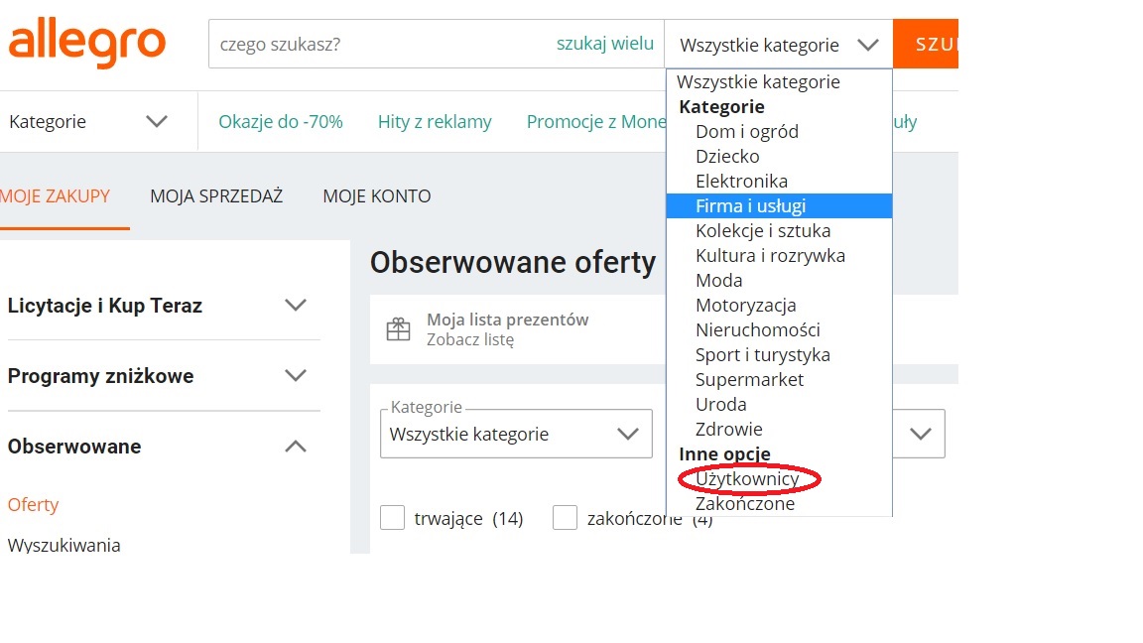
Task: Click the szukaj wielu link
Action: 604,44
